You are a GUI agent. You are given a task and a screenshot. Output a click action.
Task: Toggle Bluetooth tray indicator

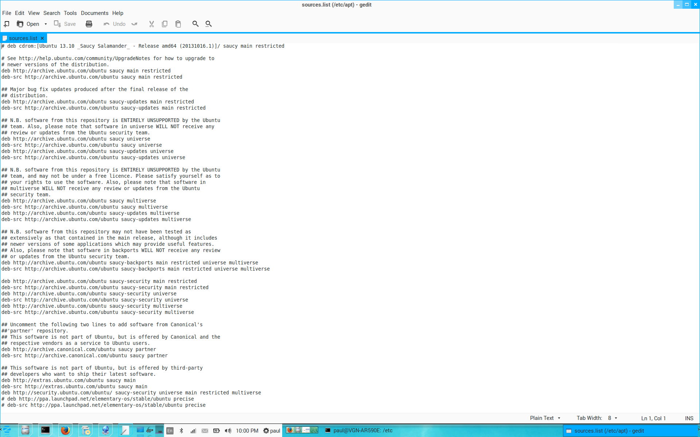click(182, 431)
